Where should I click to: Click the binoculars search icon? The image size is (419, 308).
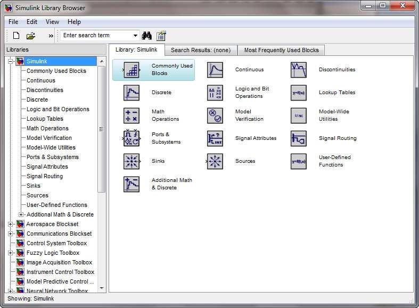[x=147, y=36]
